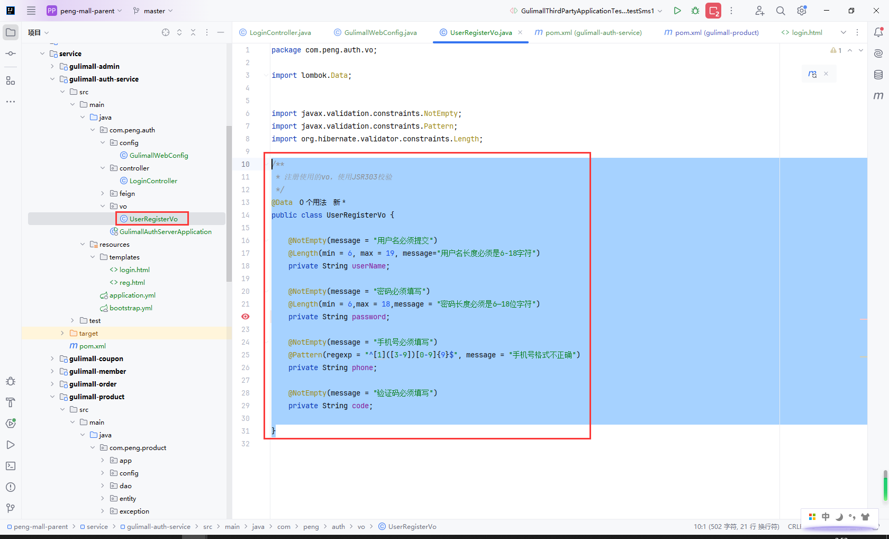889x539 pixels.
Task: Open the AI Assistant spiral icon
Action: (x=878, y=53)
